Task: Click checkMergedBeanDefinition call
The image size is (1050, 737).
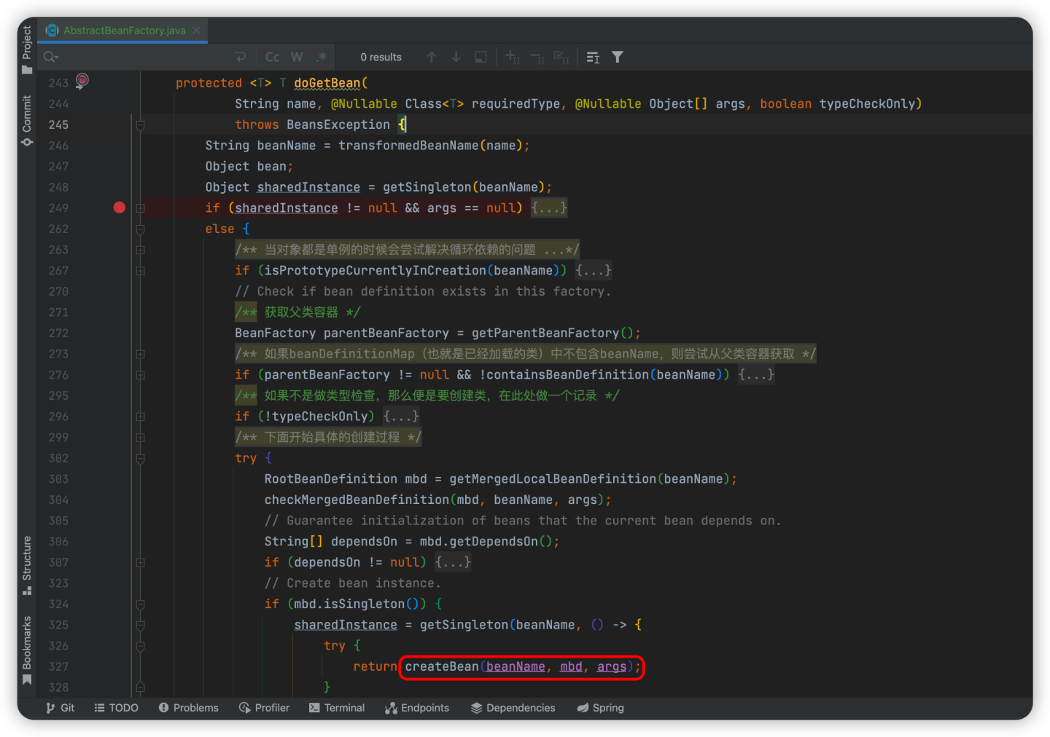Action: (357, 500)
